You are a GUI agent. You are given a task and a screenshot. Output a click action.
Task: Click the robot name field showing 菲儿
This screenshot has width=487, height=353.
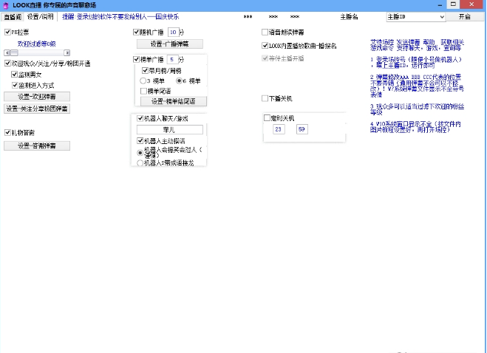(x=170, y=129)
